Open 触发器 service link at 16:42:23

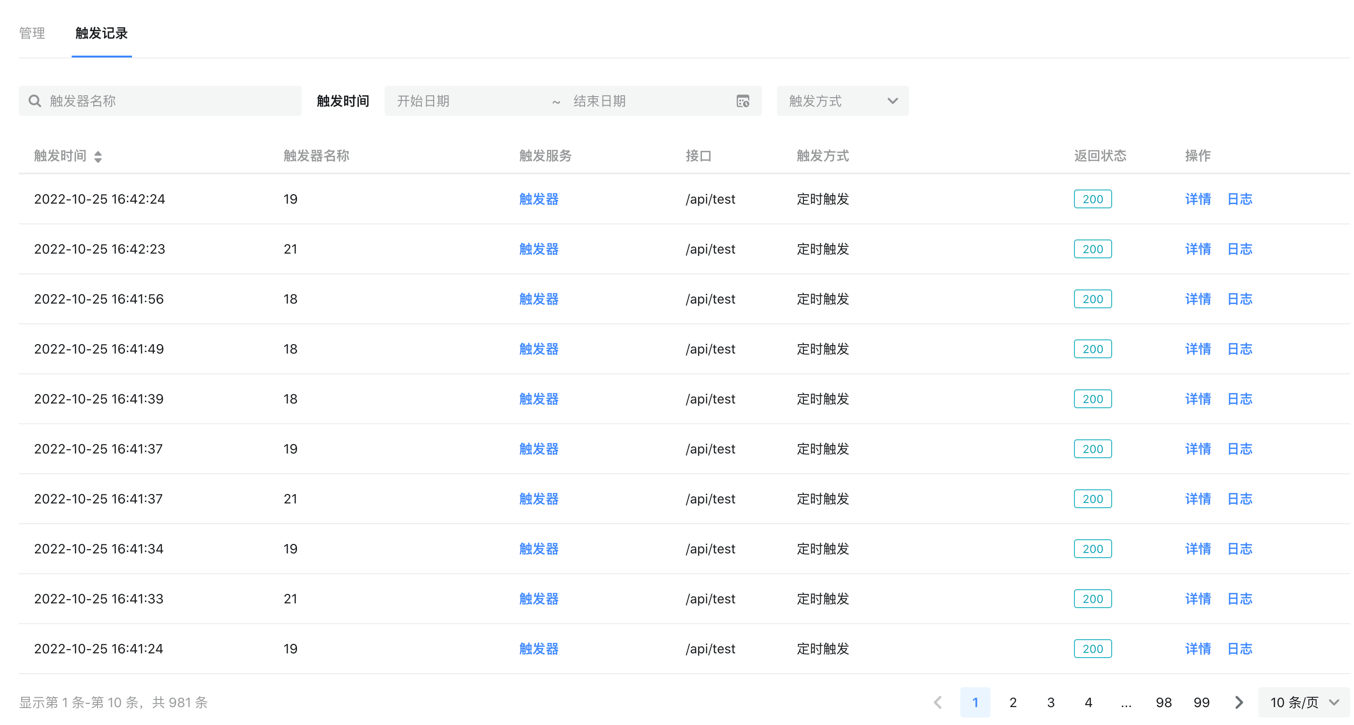click(x=539, y=249)
